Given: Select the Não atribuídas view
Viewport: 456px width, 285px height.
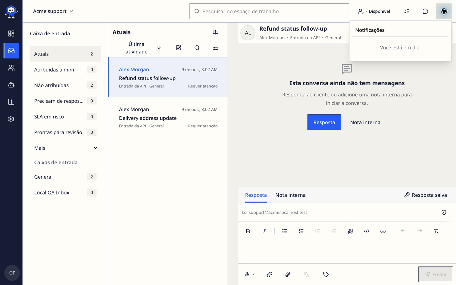Looking at the screenshot, I should coord(65,85).
